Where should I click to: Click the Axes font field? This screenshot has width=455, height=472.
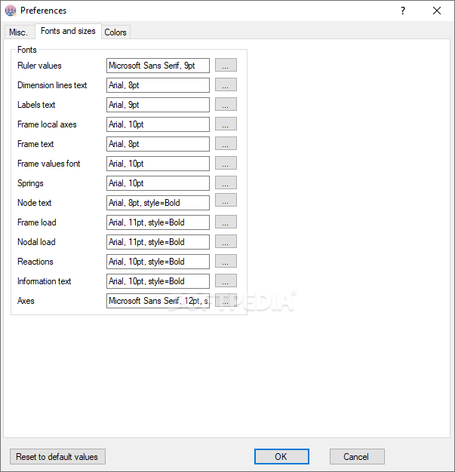tap(158, 300)
